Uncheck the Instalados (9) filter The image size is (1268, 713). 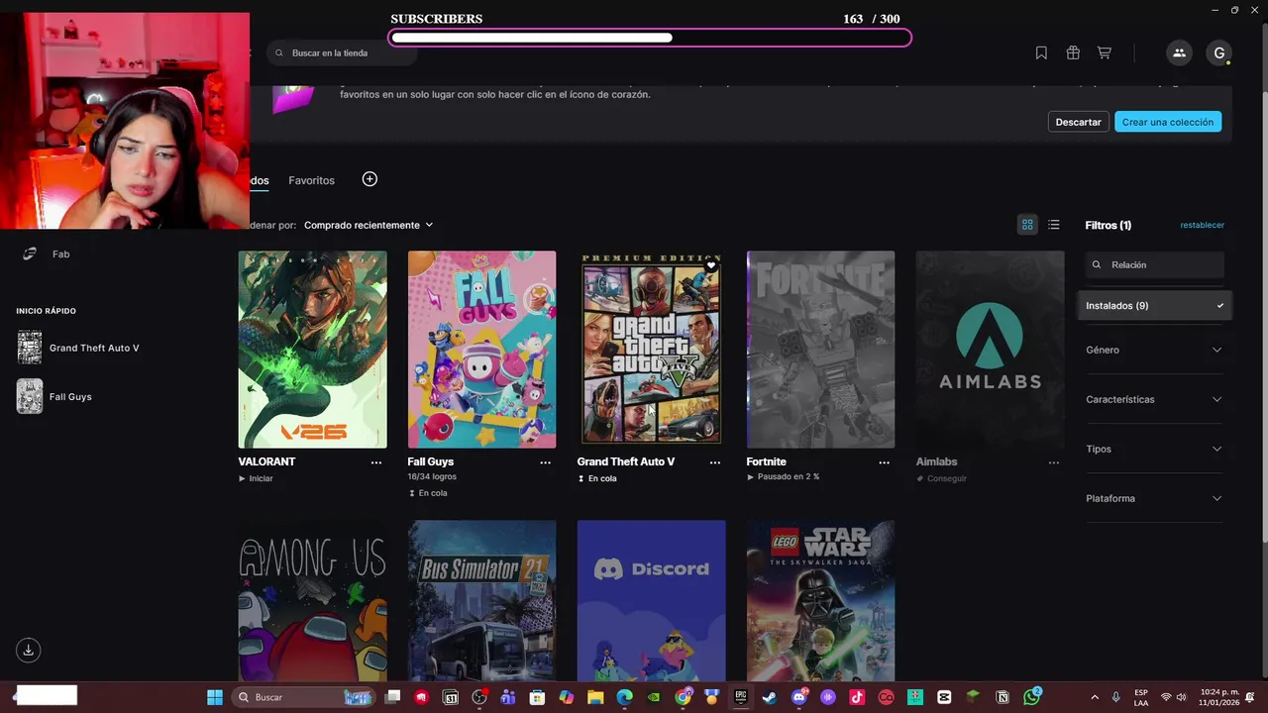[x=1154, y=306]
